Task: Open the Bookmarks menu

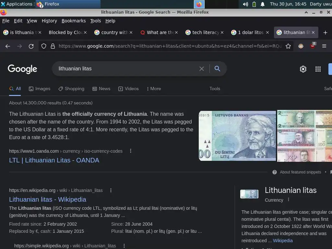Action: [74, 21]
